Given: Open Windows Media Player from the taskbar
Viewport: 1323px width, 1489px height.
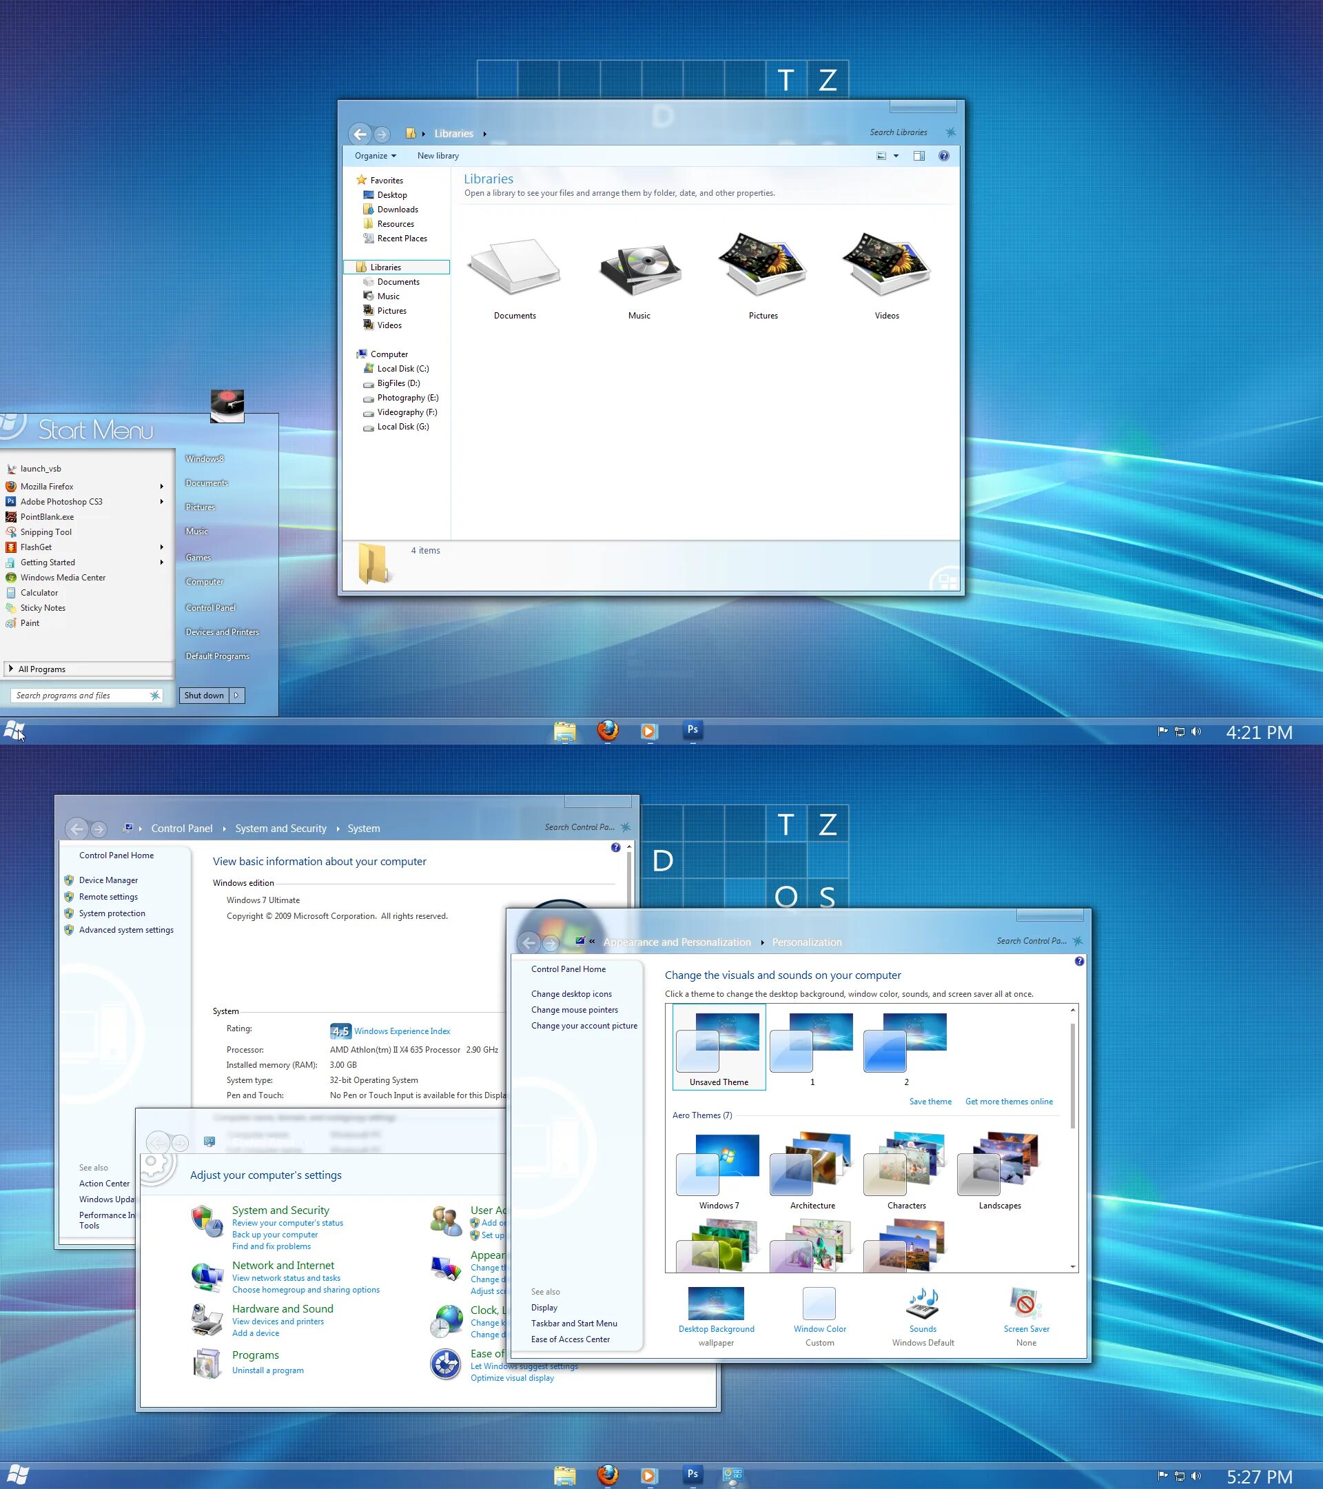Looking at the screenshot, I should click(x=648, y=730).
